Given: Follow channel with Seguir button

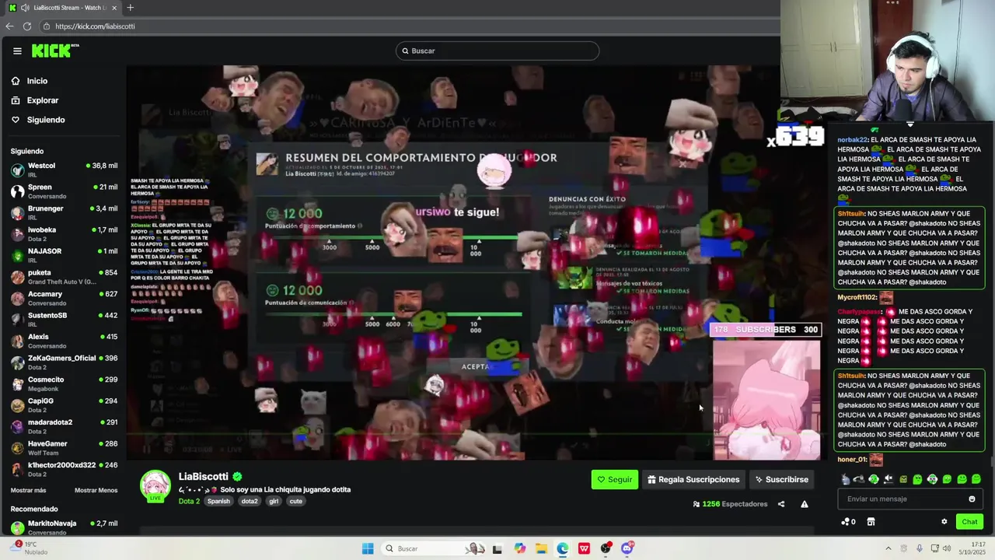Looking at the screenshot, I should 615,480.
